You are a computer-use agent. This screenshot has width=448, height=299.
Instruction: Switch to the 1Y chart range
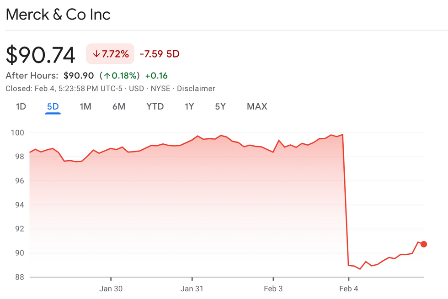(x=189, y=107)
